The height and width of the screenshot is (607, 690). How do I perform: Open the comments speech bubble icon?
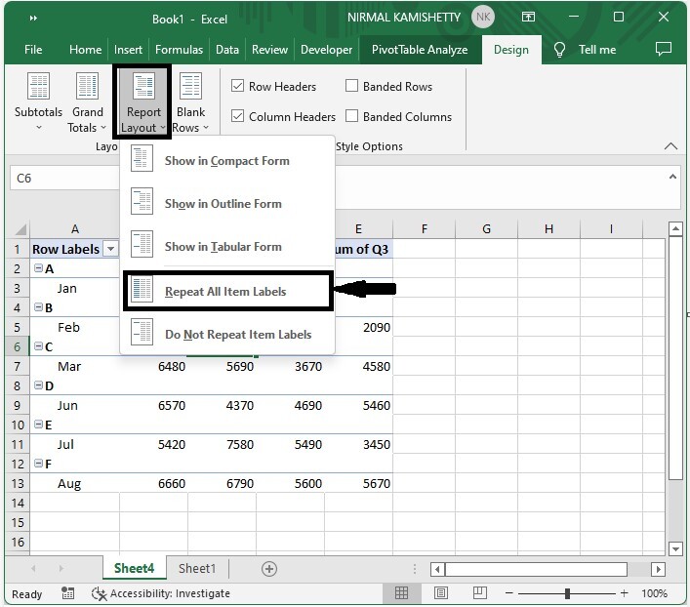[663, 50]
